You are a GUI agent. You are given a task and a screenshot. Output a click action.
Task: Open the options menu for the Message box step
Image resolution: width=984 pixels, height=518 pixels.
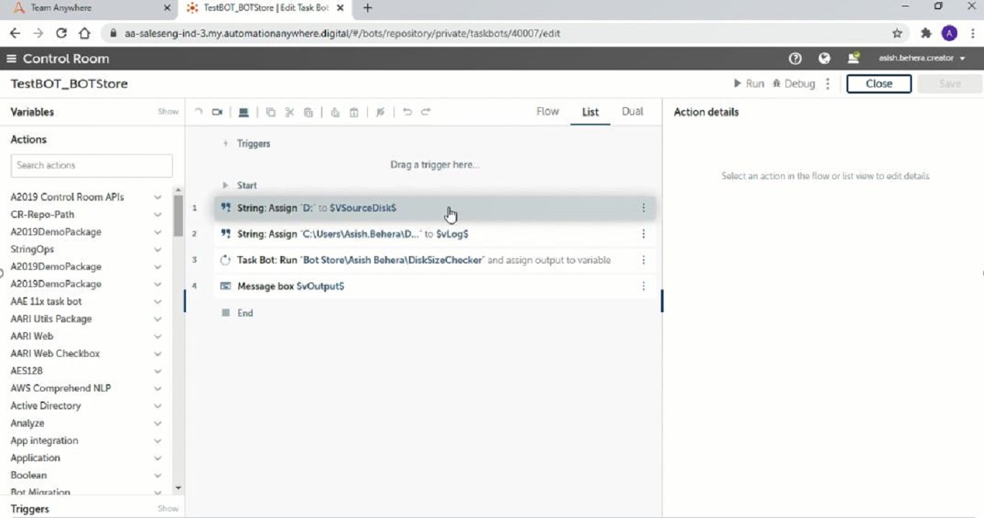click(644, 286)
